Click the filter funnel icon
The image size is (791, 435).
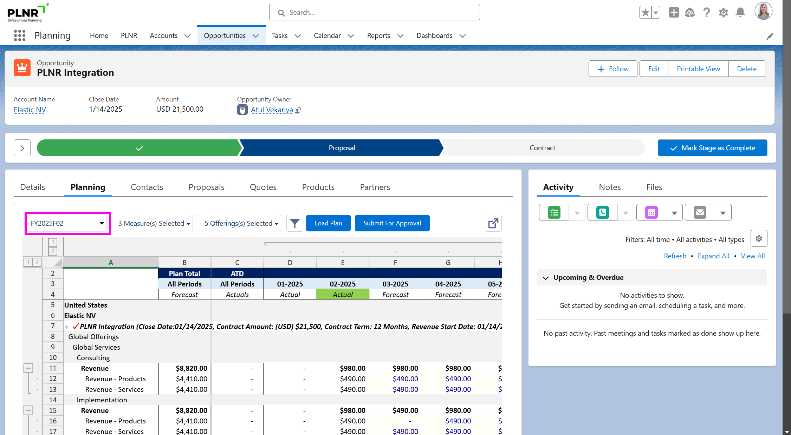(294, 223)
